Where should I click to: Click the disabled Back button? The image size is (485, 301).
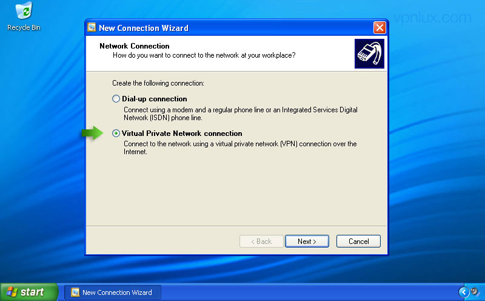pyautogui.click(x=261, y=242)
